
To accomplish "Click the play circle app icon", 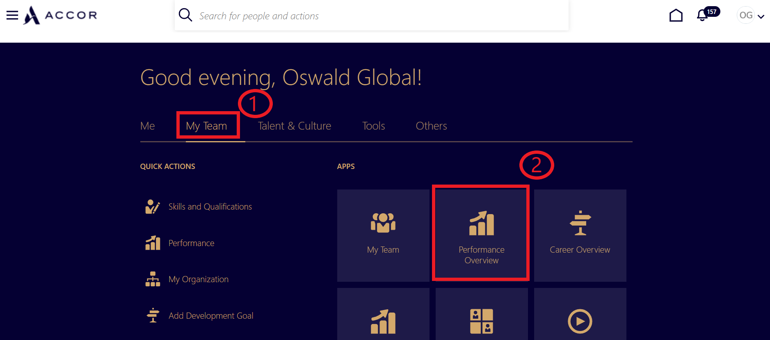I will click(580, 322).
